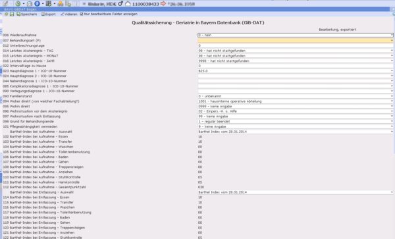This screenshot has width=395, height=239.
Task: Open the highlighted Behandlungsart (F) dropdown
Action: (295, 40)
